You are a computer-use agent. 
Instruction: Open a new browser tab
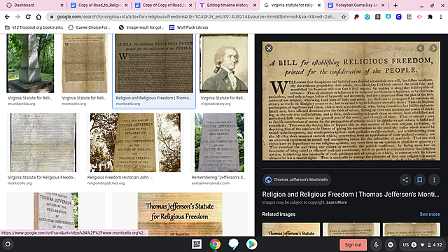pos(395,5)
